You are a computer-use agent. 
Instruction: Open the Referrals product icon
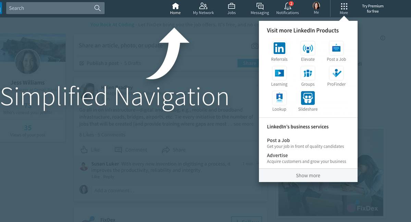coord(279,52)
